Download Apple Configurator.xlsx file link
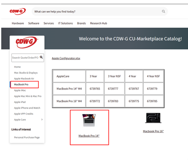This screenshot has height=160, width=188. click(x=66, y=58)
